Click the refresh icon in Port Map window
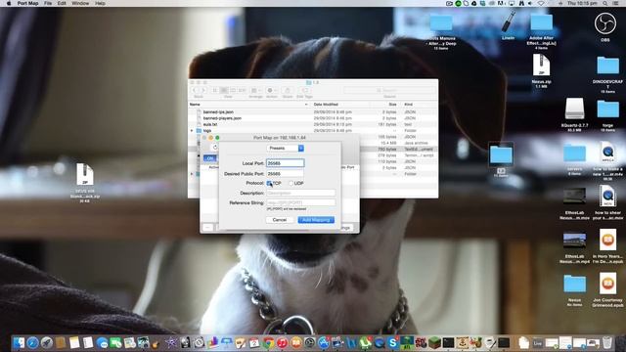The image size is (626, 352). [215, 148]
